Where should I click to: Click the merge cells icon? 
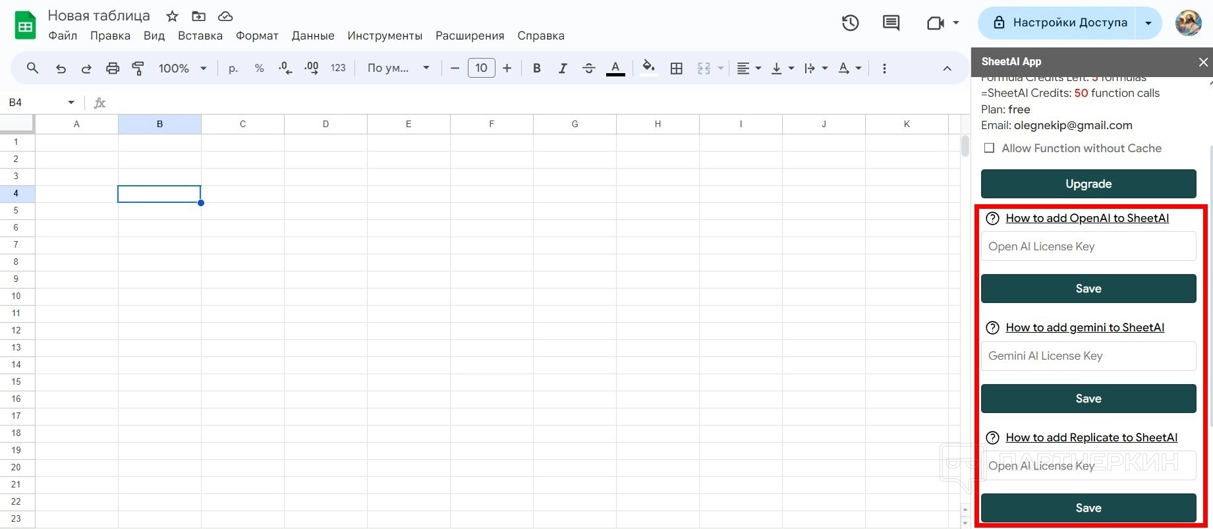[704, 68]
